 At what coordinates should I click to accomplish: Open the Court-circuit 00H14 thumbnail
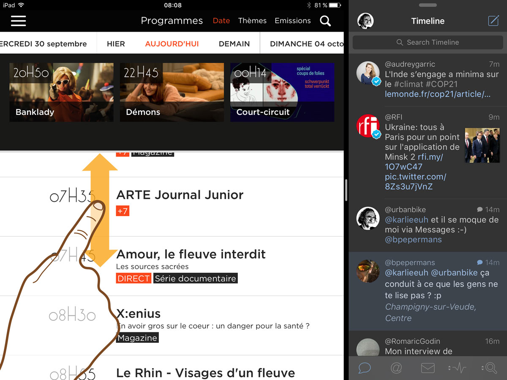pyautogui.click(x=282, y=92)
